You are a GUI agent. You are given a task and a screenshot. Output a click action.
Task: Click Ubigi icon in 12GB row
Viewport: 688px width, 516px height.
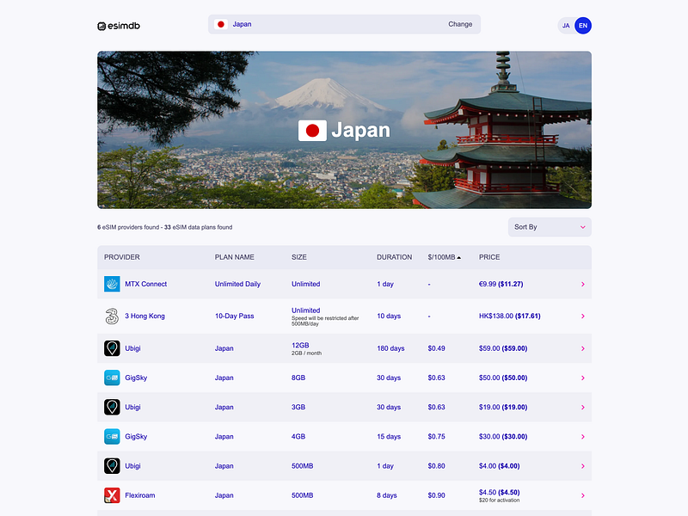click(x=112, y=348)
